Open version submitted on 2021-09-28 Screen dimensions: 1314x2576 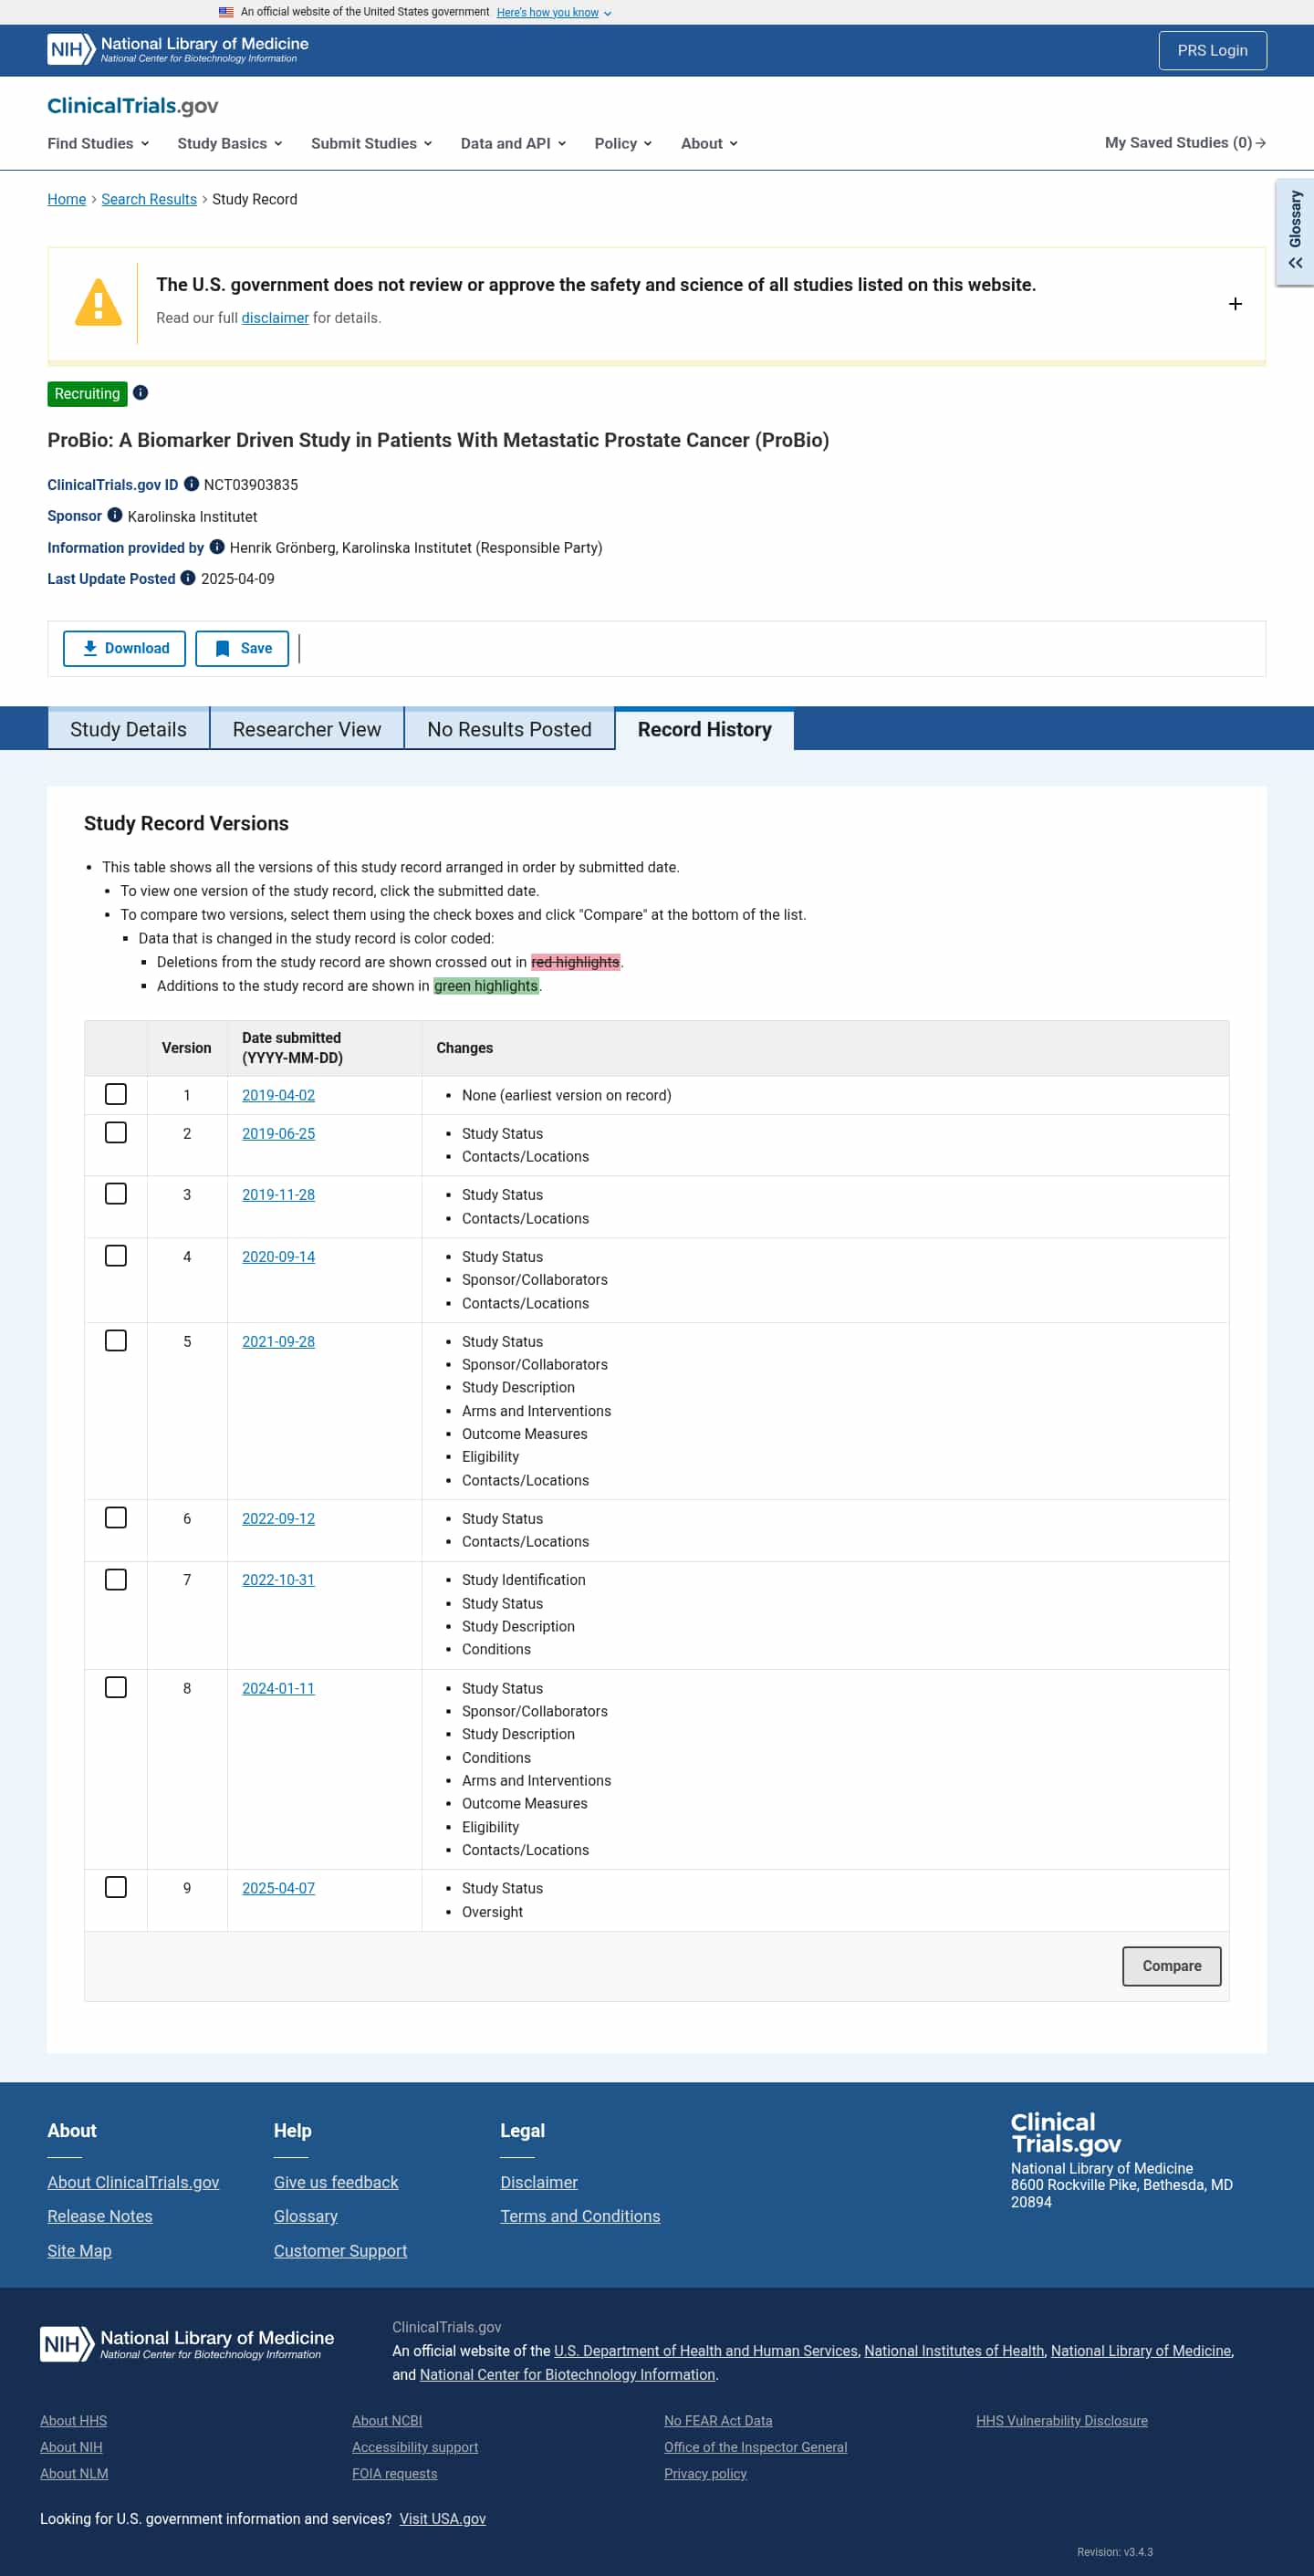click(x=278, y=1342)
